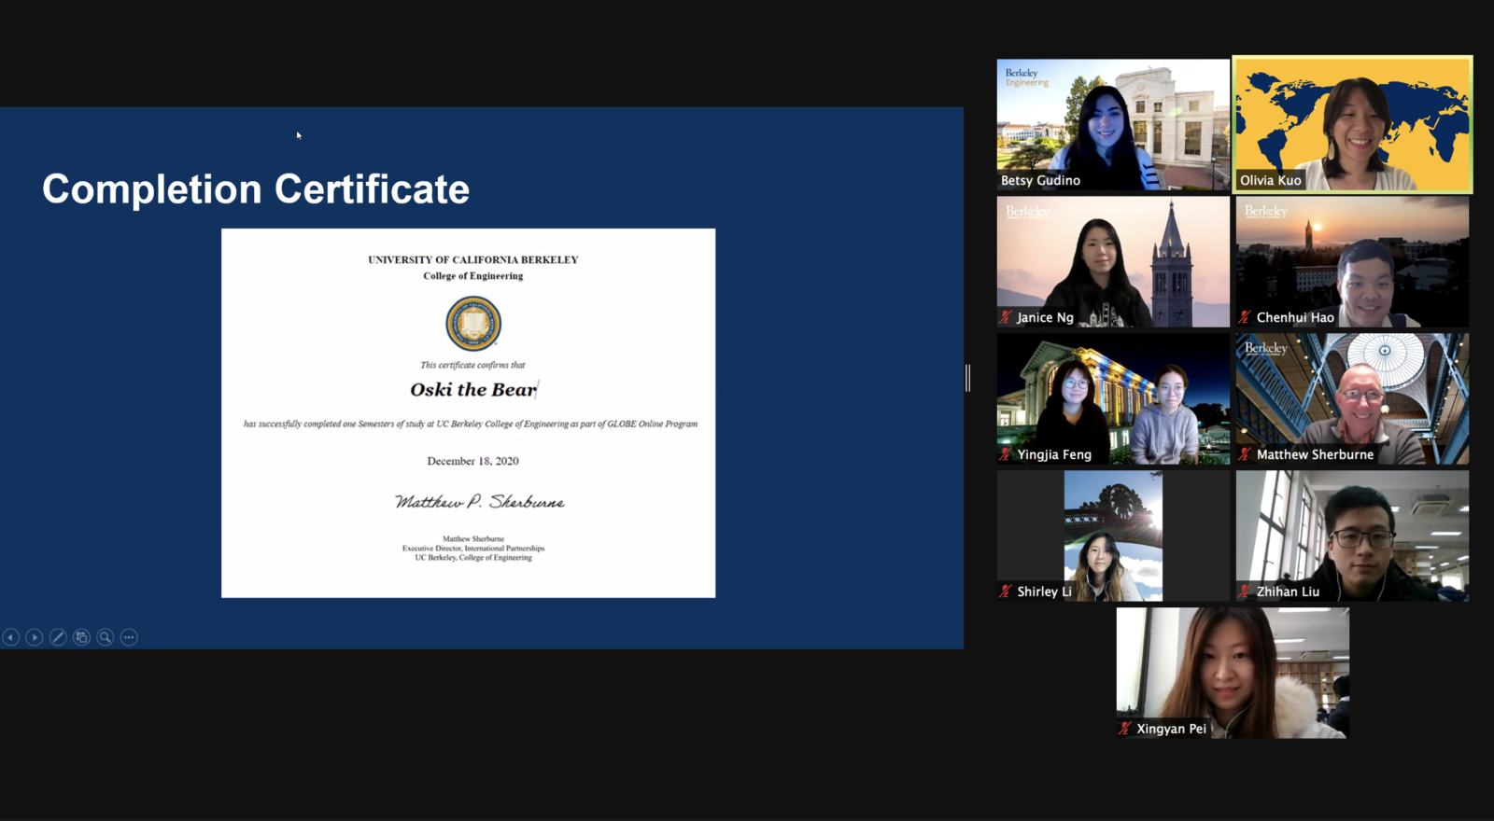Click the Olivia Kuo name label

point(1270,180)
